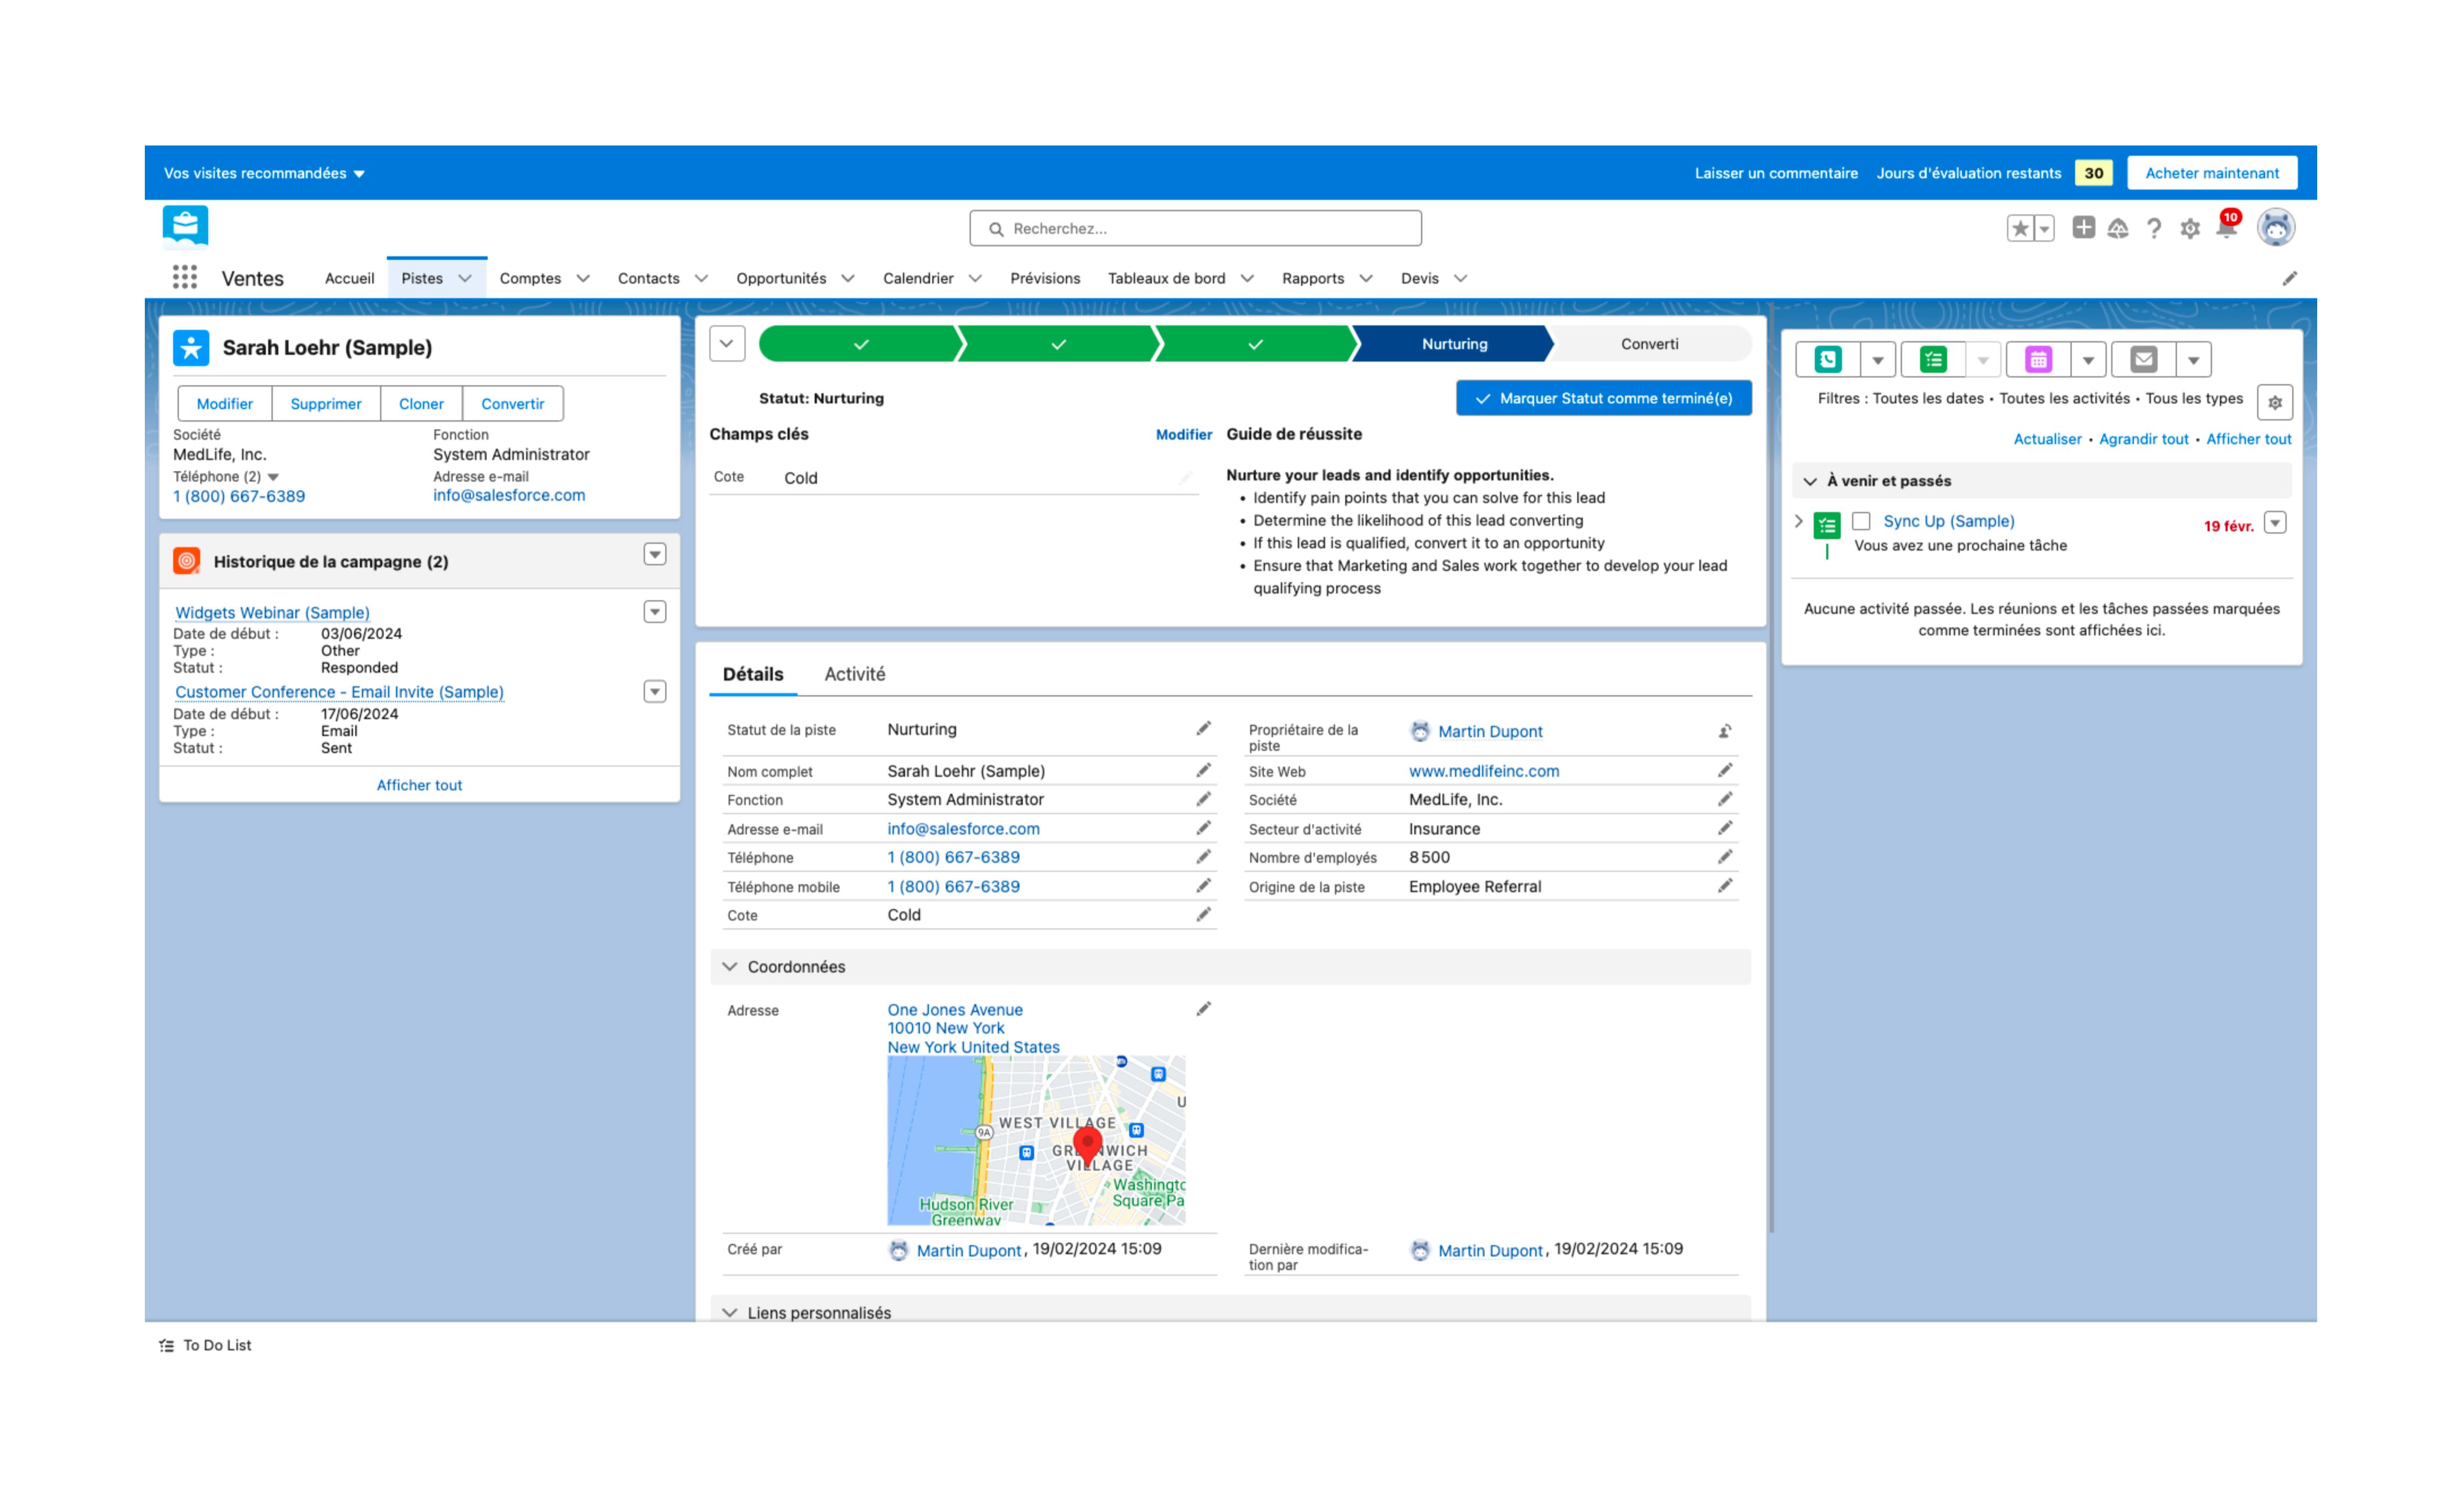Click Afficher tout in campaign history
2462x1512 pixels.
[x=419, y=785]
